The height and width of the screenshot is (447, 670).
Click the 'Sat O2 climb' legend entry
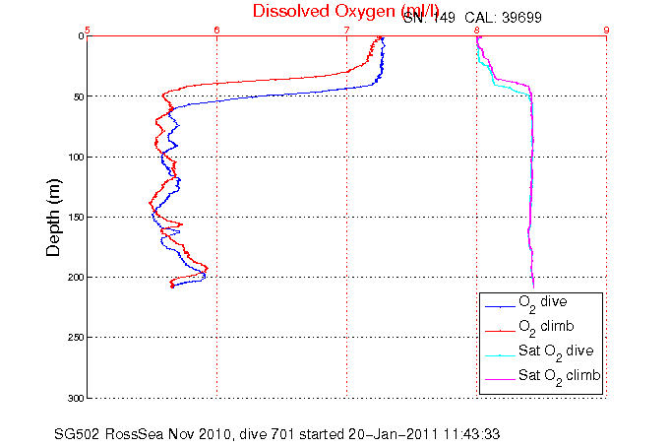point(560,376)
